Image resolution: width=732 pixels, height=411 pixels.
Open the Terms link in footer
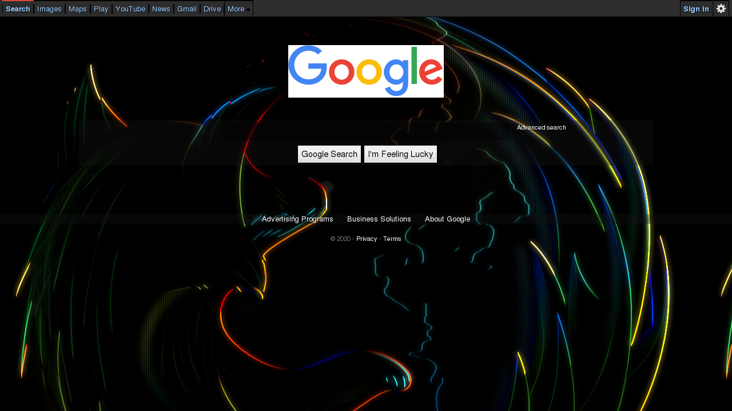[x=392, y=239]
